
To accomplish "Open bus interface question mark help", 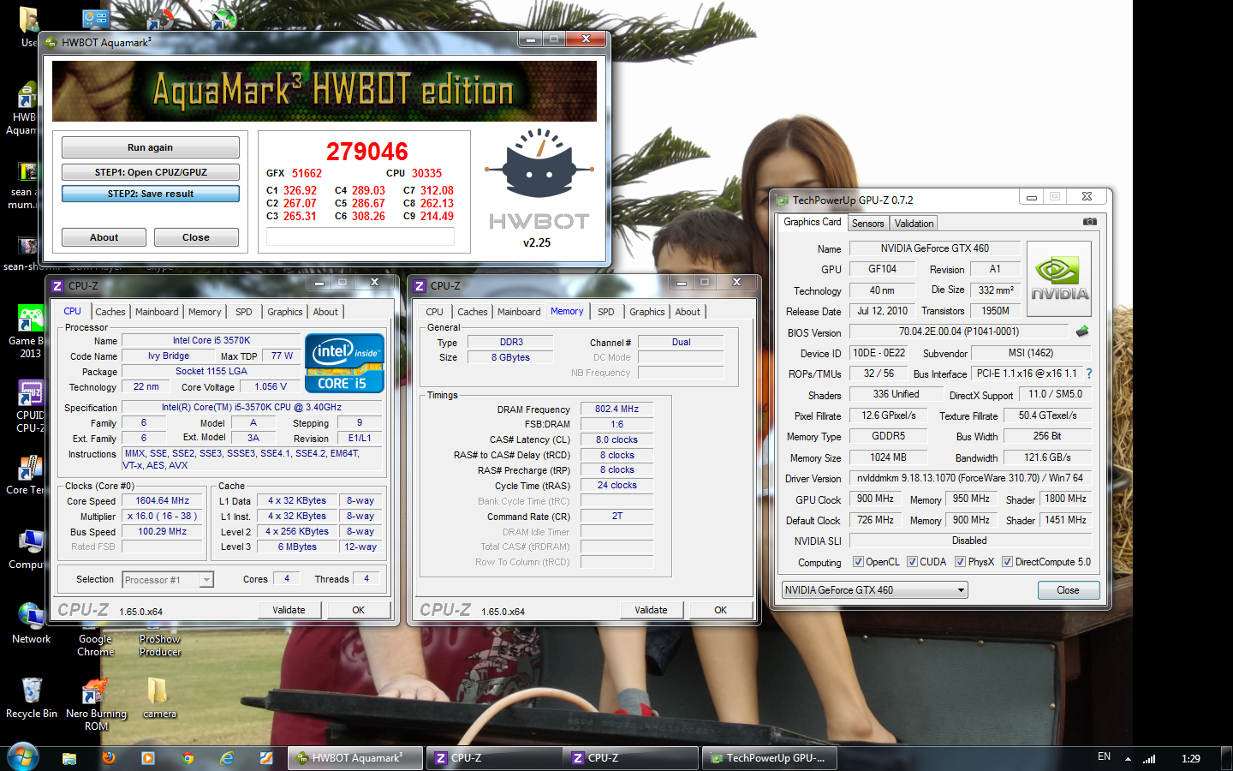I will tap(1089, 374).
